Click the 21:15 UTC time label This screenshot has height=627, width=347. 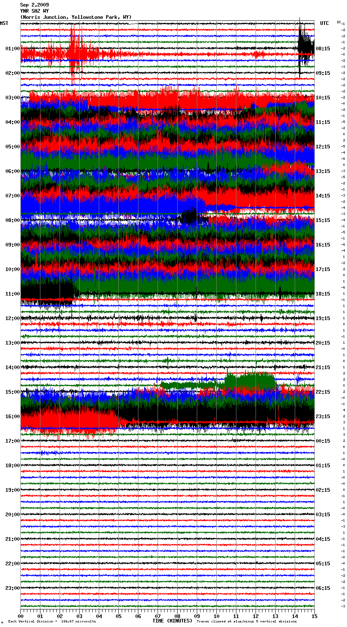click(x=323, y=367)
